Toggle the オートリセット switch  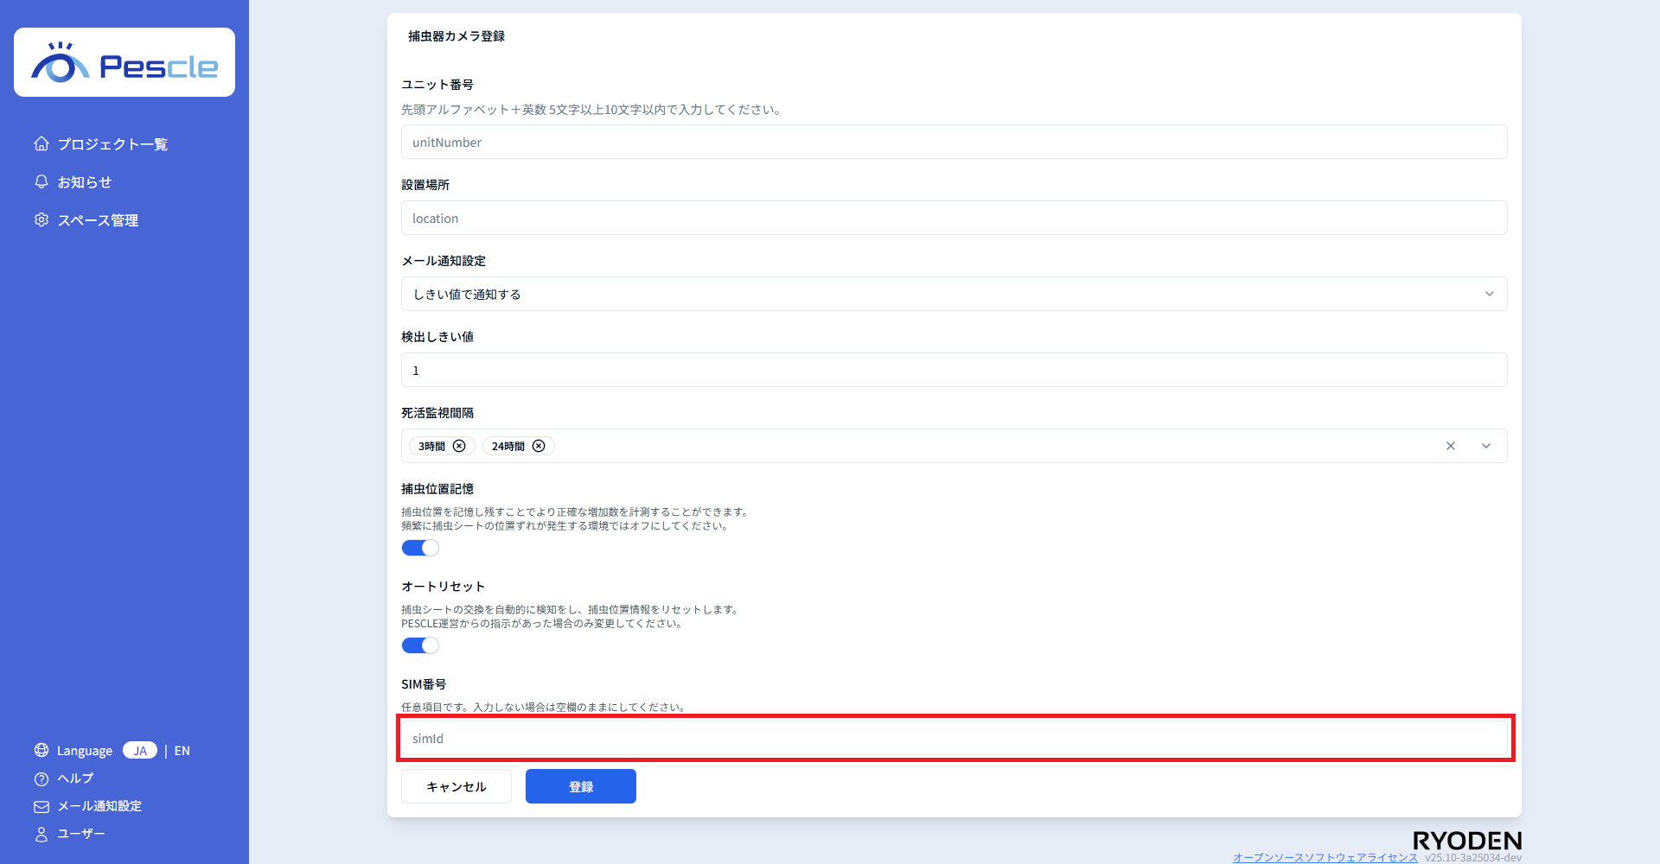pyautogui.click(x=420, y=645)
